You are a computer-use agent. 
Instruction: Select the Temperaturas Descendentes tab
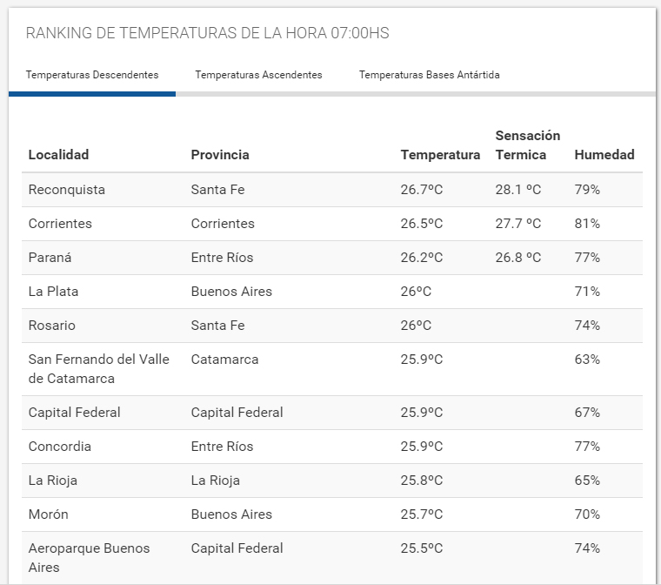92,75
